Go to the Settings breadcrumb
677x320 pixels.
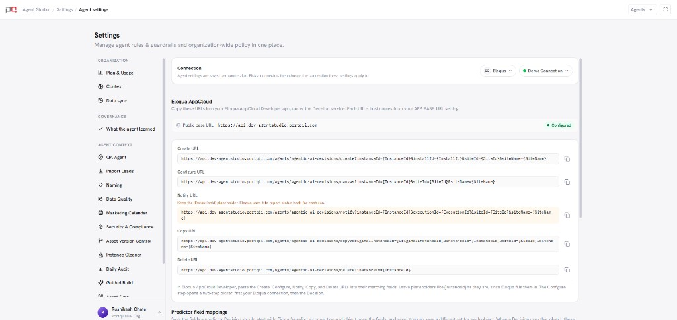[64, 9]
